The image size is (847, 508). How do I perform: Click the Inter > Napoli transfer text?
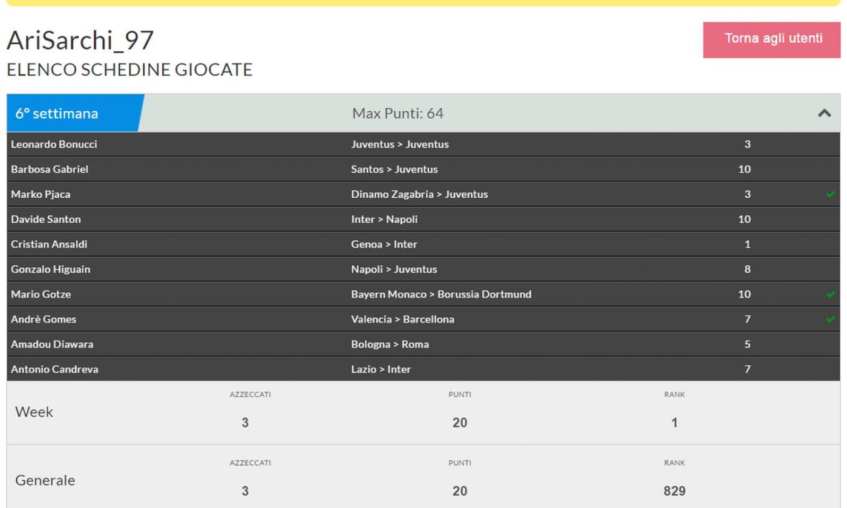coord(384,219)
